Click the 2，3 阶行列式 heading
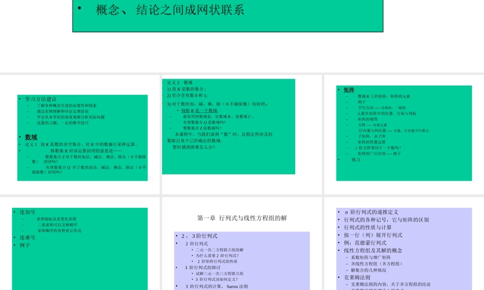The width and height of the screenshot is (484, 290). coord(199,235)
